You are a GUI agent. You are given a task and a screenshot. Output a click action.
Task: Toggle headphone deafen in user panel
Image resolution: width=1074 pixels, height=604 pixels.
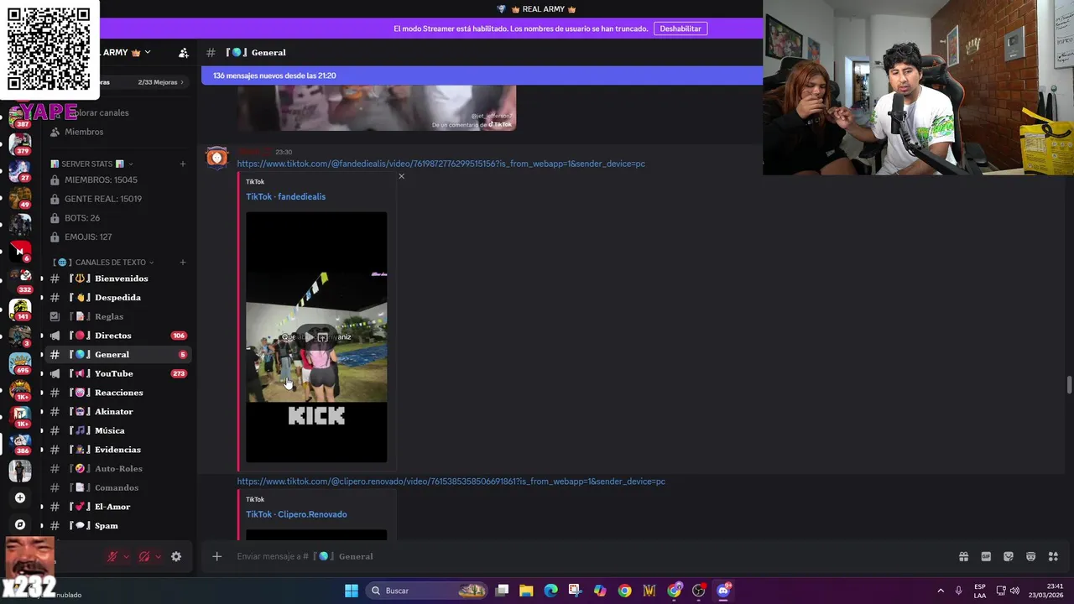coord(144,556)
